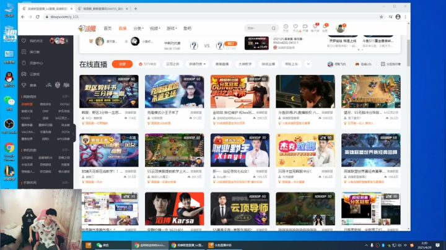The image size is (446, 250).
Task: Open the history clock icon
Action: pyautogui.click(x=286, y=28)
